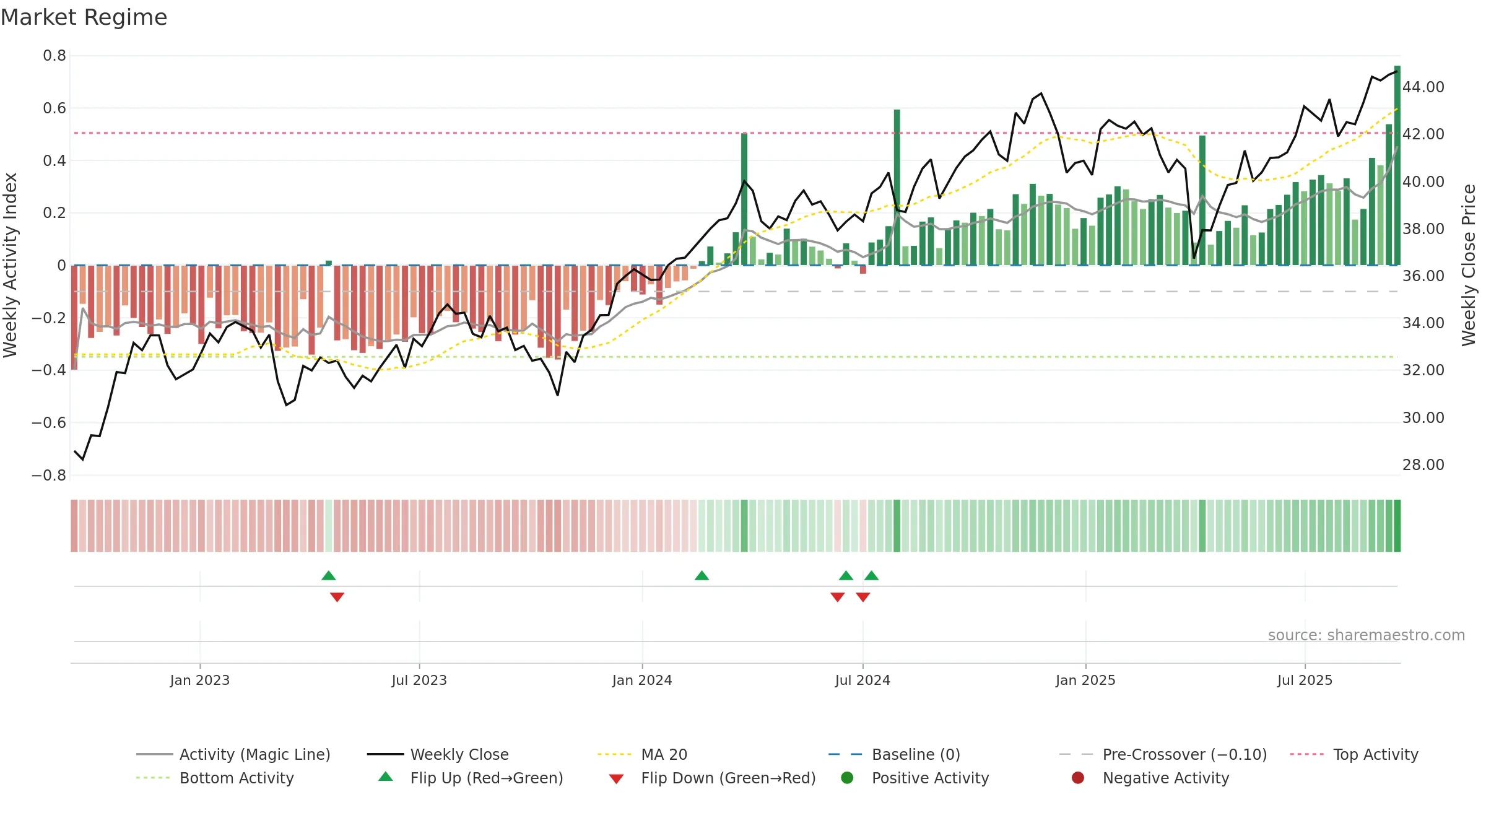Click the first flip-down red triangle before Jul 2023

pyautogui.click(x=337, y=597)
